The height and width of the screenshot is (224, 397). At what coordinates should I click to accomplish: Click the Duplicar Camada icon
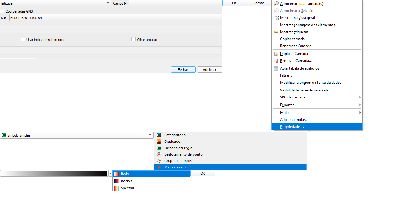tap(276, 54)
